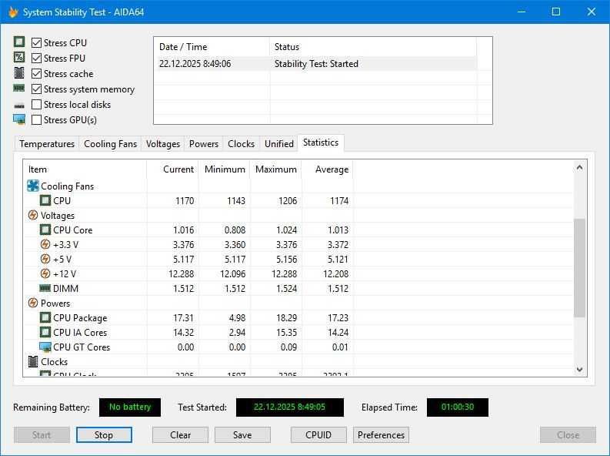The image size is (610, 456).
Task: Select the Clocks tab
Action: pos(242,144)
